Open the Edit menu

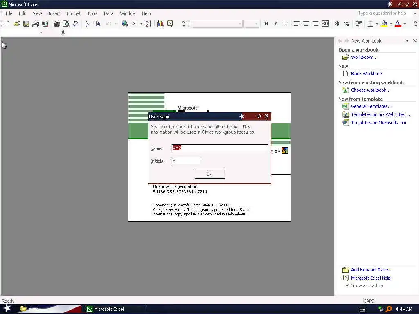[x=23, y=13]
